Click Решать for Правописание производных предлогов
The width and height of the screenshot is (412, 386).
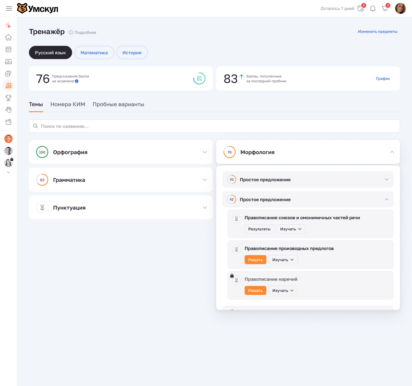tap(255, 260)
